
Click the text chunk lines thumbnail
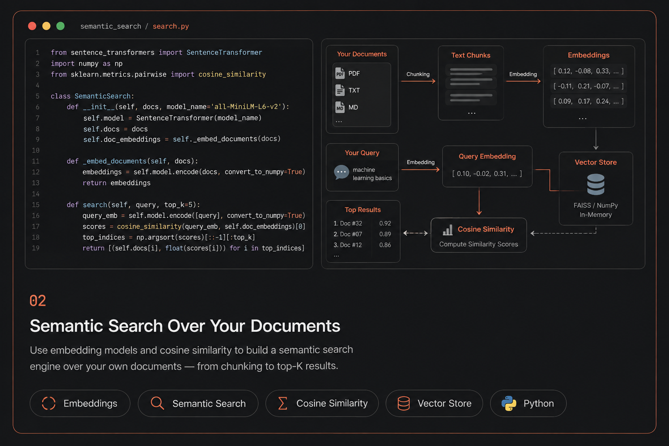(471, 85)
